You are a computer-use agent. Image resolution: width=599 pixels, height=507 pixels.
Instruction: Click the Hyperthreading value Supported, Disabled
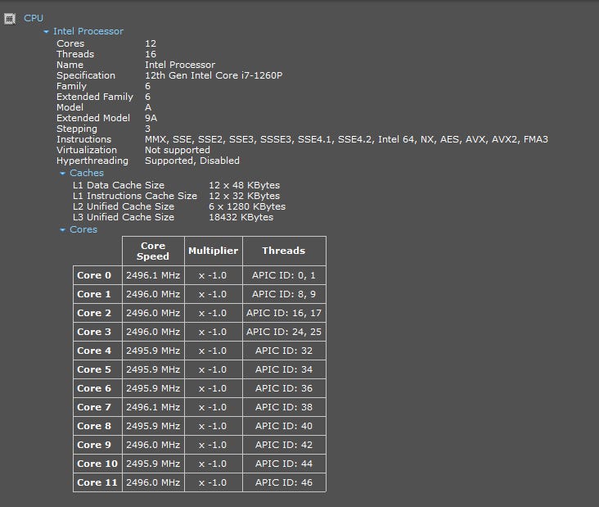pyautogui.click(x=192, y=161)
